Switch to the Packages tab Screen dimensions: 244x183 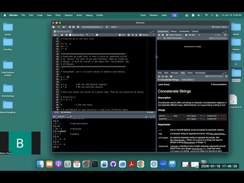click(175, 73)
